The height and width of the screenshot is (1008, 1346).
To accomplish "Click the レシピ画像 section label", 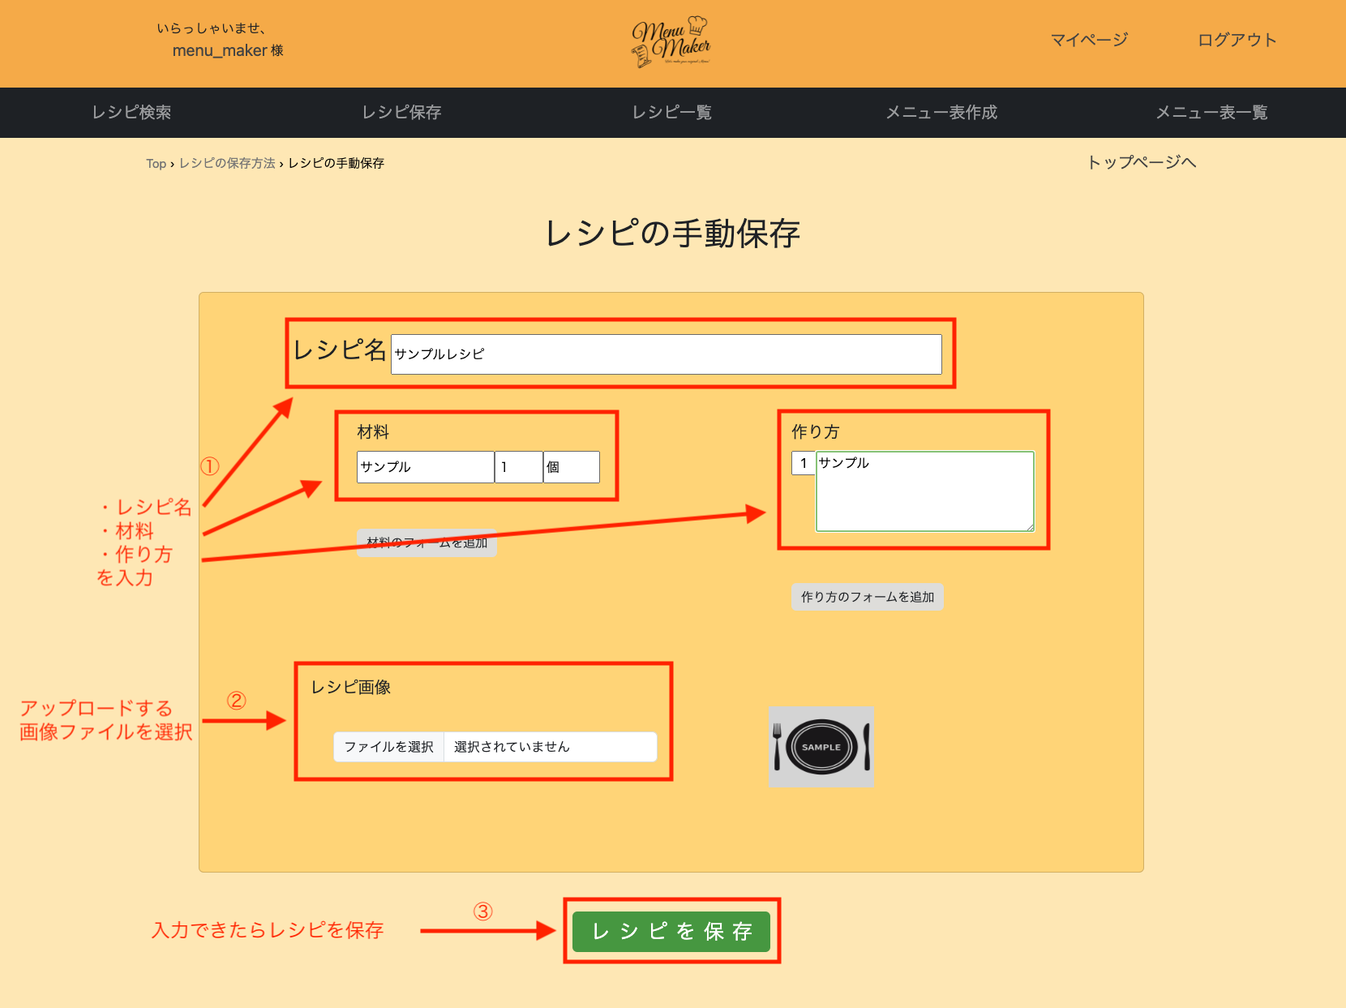I will coord(351,688).
